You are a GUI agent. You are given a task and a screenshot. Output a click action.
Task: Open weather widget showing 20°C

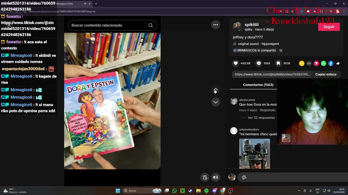coord(15,191)
